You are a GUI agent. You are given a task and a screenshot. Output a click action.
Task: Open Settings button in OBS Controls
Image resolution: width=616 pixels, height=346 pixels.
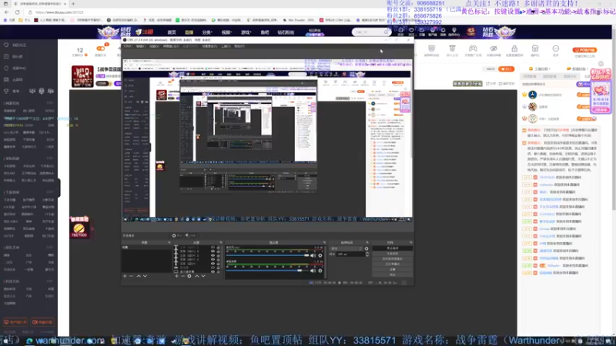(x=393, y=269)
